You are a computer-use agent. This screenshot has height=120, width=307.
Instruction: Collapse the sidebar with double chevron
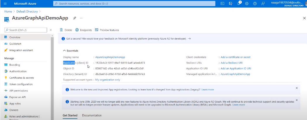point(51,30)
